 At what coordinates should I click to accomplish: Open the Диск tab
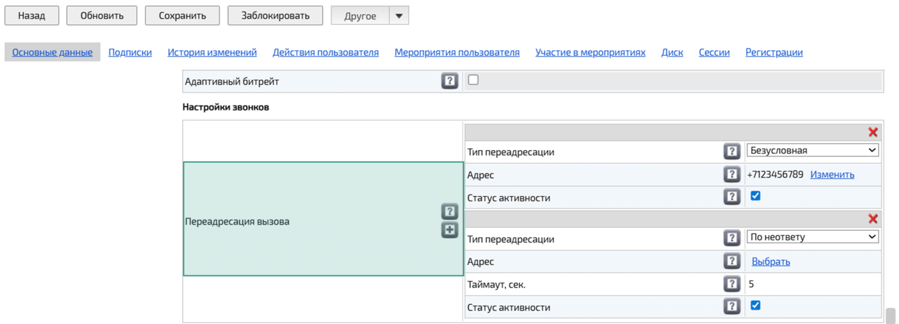(672, 53)
